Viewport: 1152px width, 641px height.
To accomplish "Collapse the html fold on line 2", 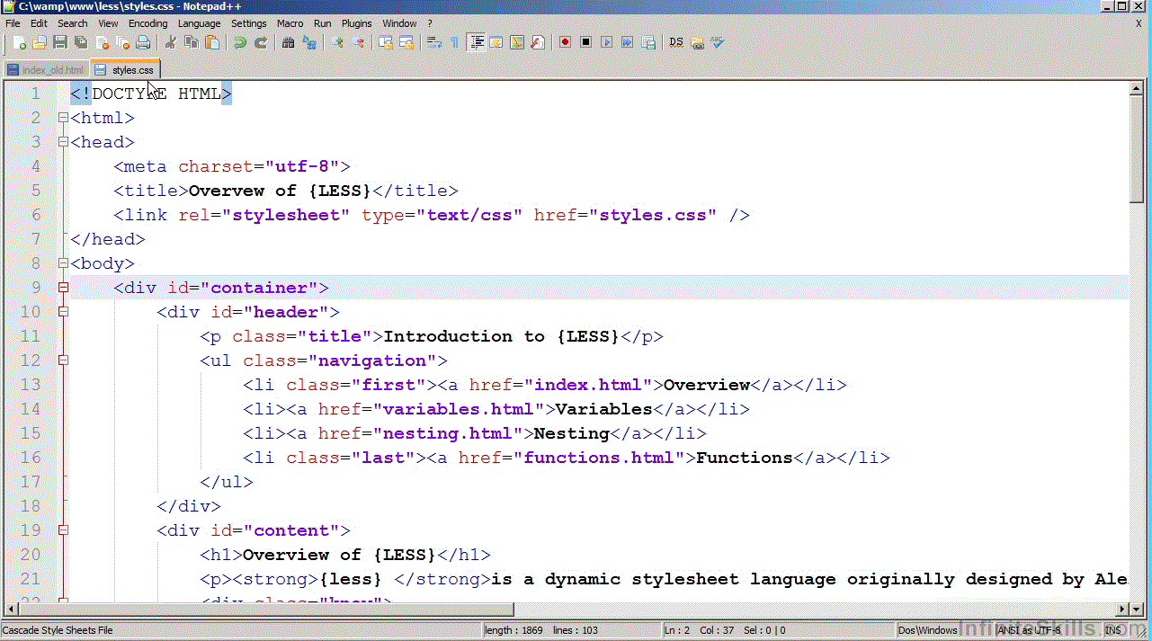I will (x=63, y=118).
